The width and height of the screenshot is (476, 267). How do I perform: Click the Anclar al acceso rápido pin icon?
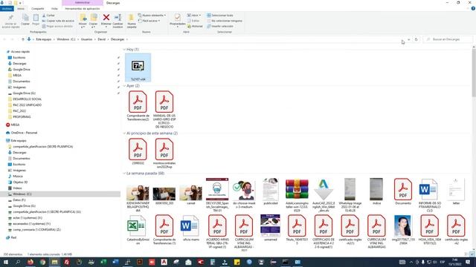point(10,18)
